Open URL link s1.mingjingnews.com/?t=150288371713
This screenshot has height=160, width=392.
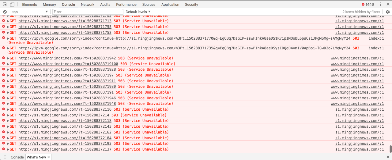65,21
